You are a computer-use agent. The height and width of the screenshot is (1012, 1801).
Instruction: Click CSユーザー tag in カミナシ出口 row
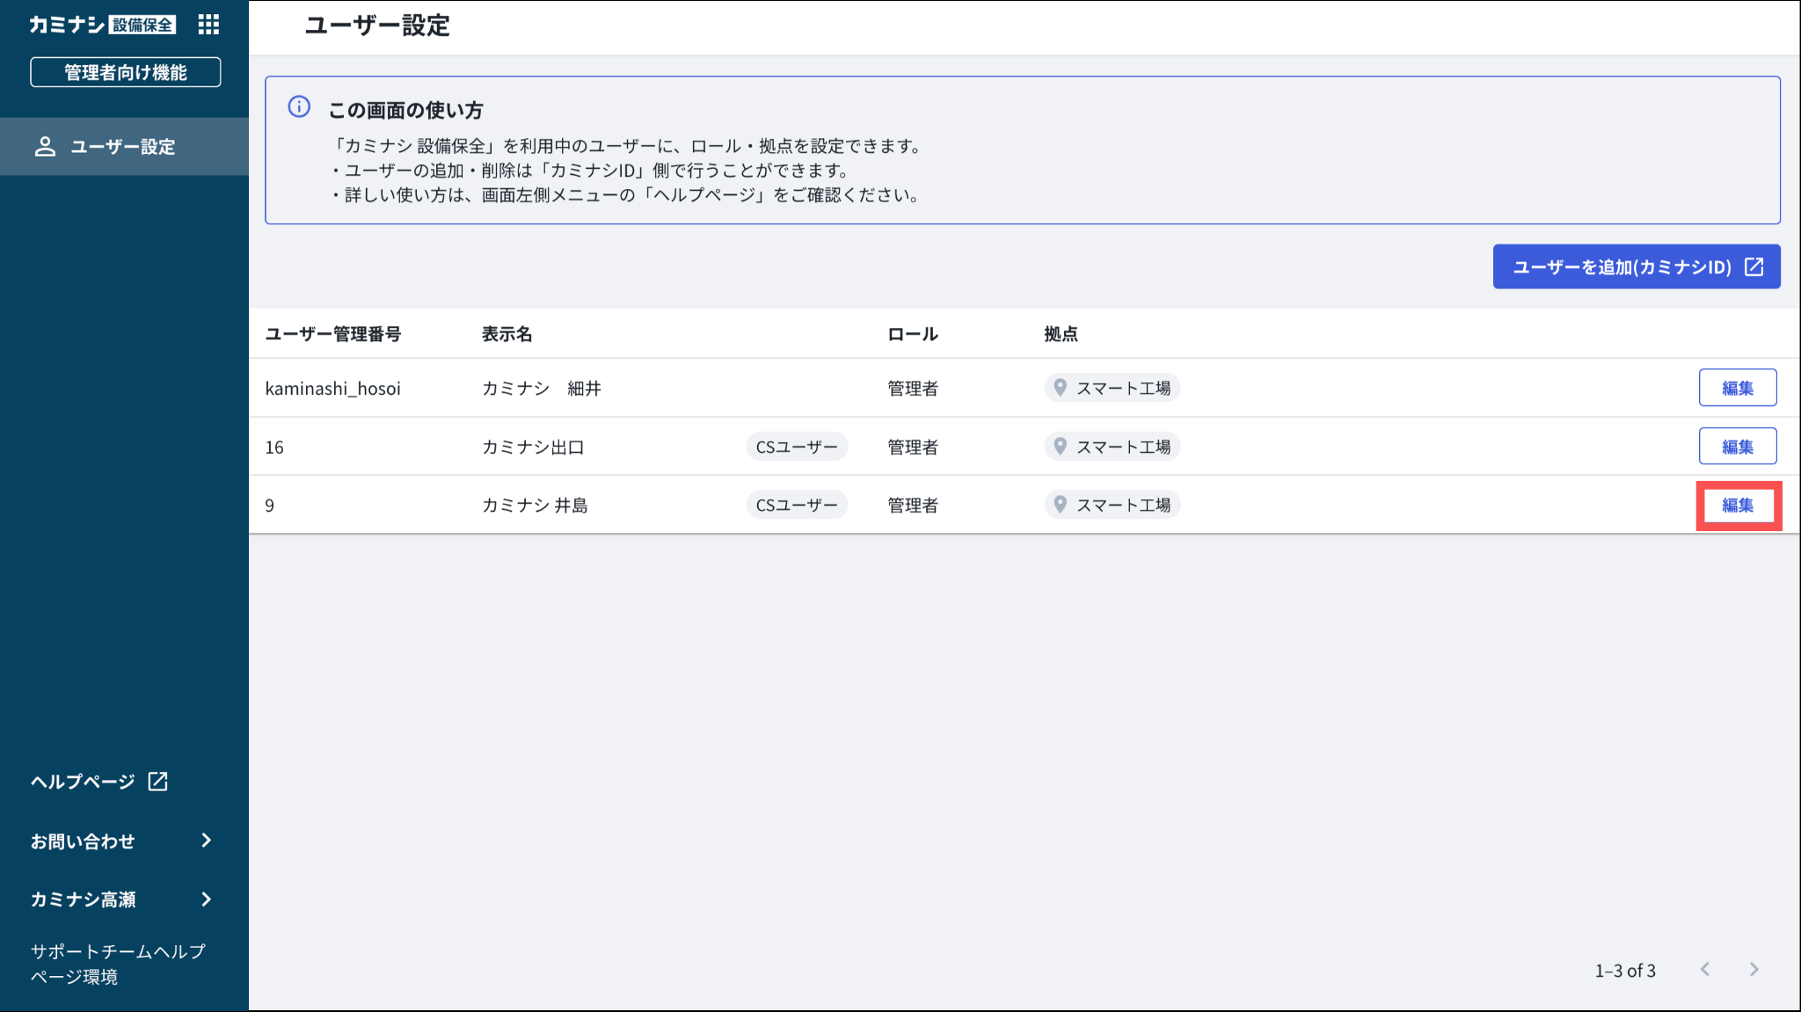coord(797,447)
